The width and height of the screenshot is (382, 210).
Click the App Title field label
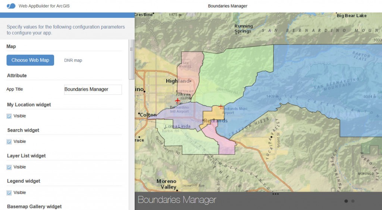coord(15,89)
